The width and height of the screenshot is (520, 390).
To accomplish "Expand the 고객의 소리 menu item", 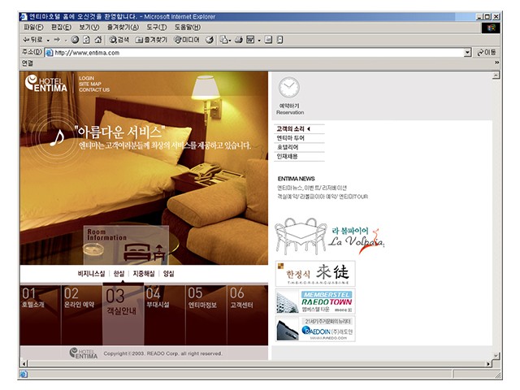I will [x=293, y=128].
